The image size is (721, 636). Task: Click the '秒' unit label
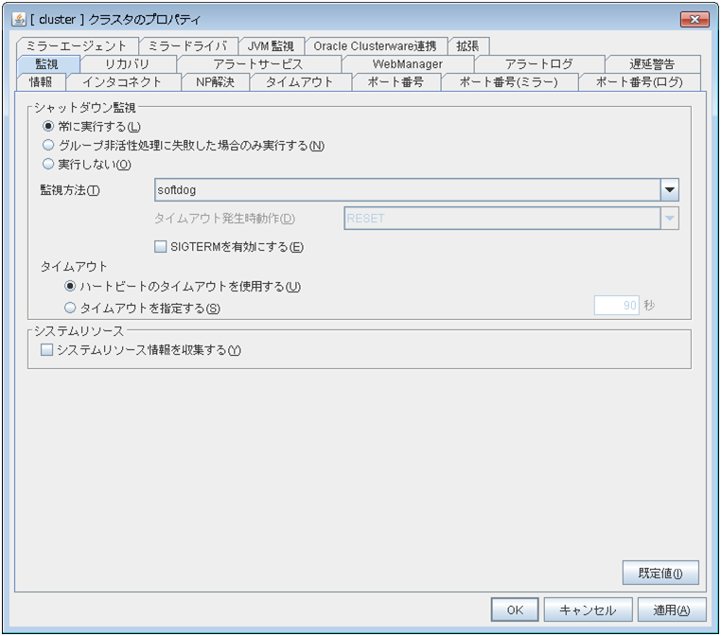649,306
